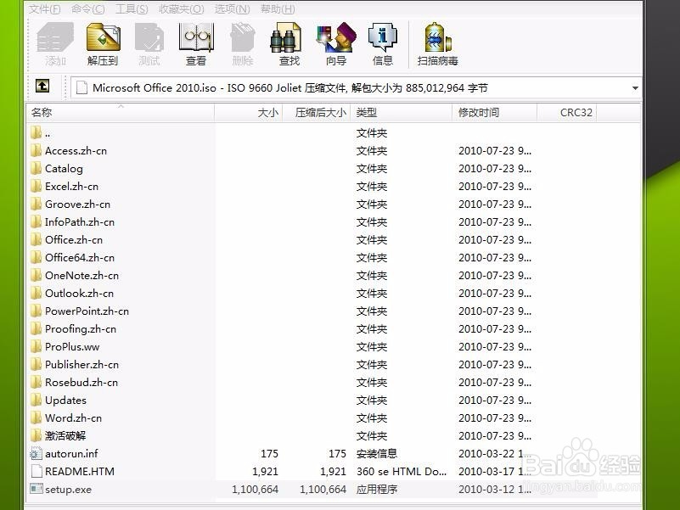Image resolution: width=680 pixels, height=510 pixels.
Task: Click the 应用程序 type of setup.exe
Action: click(377, 489)
